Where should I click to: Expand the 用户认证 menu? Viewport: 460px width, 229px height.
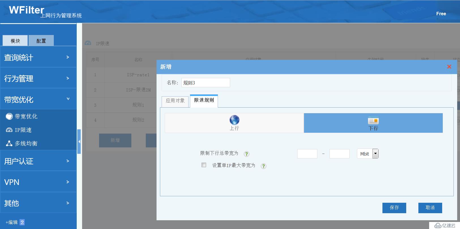[x=38, y=161]
